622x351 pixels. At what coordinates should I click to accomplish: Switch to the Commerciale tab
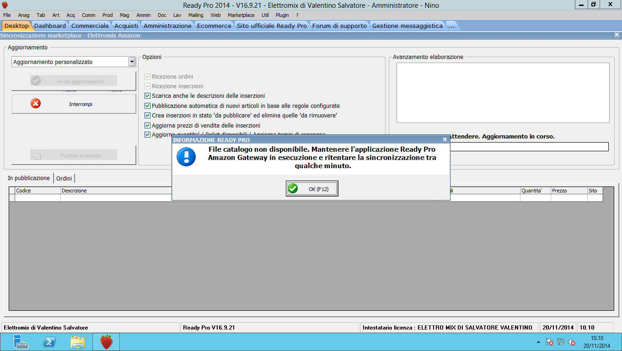(90, 26)
